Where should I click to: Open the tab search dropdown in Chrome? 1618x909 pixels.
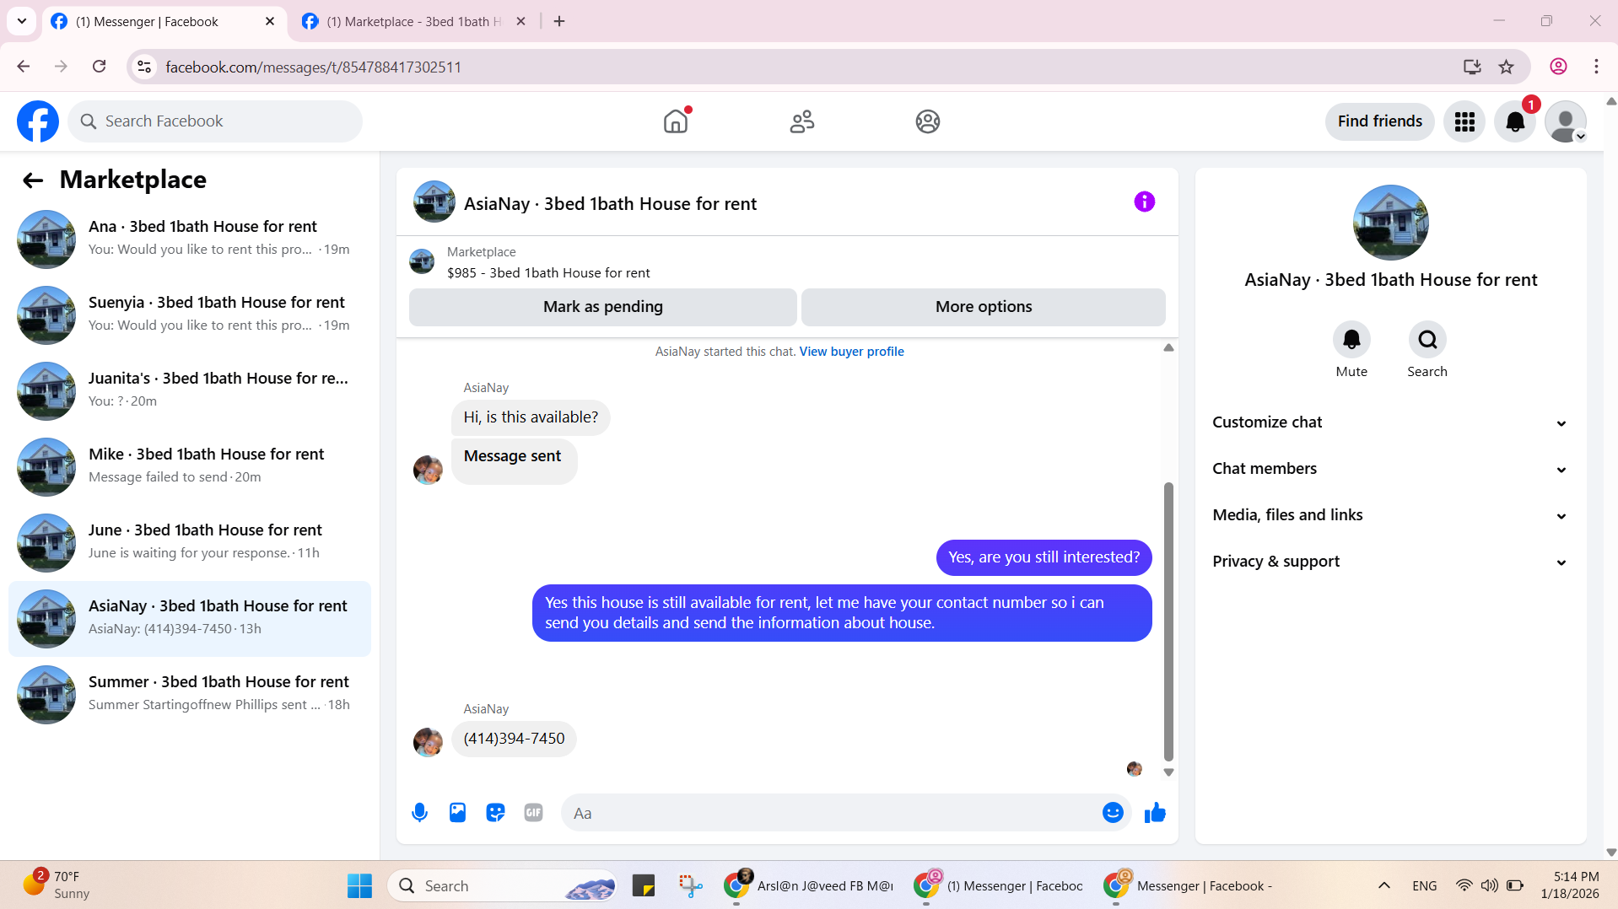pyautogui.click(x=22, y=21)
